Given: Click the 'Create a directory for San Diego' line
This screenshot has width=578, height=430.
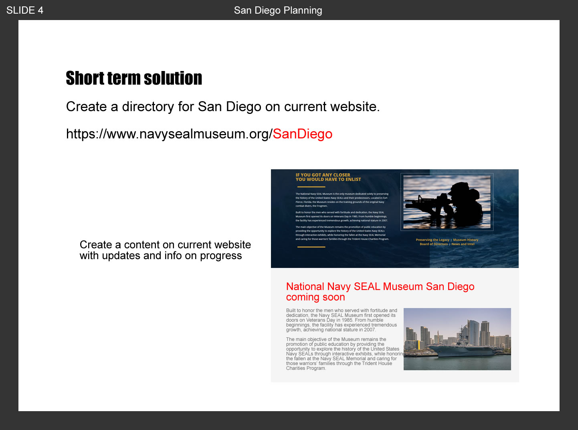Looking at the screenshot, I should [x=222, y=107].
